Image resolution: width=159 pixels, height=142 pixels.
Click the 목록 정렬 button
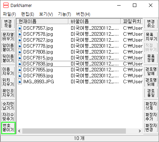click(151, 58)
